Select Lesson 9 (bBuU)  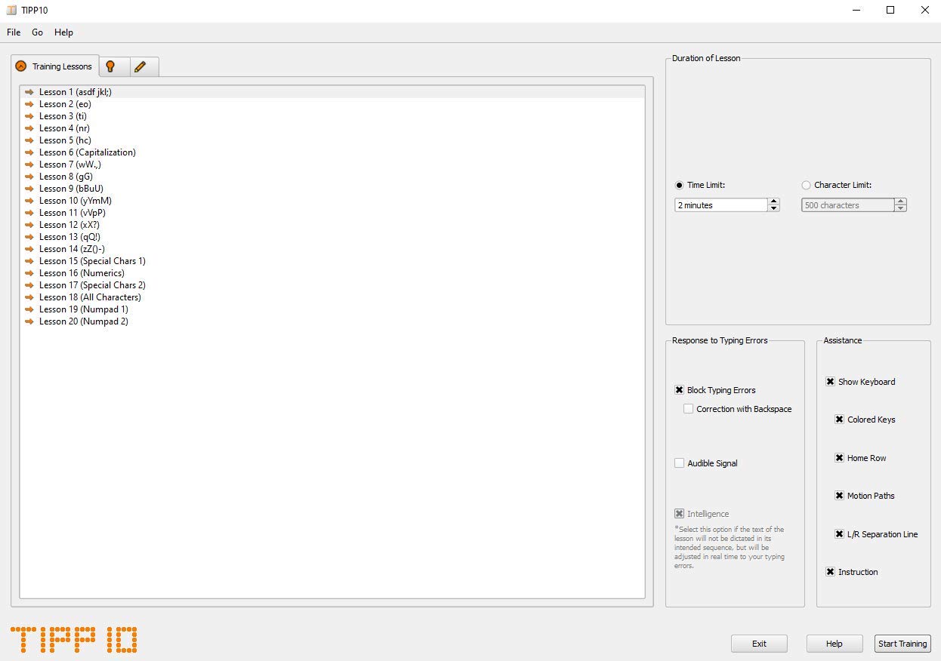point(332,189)
